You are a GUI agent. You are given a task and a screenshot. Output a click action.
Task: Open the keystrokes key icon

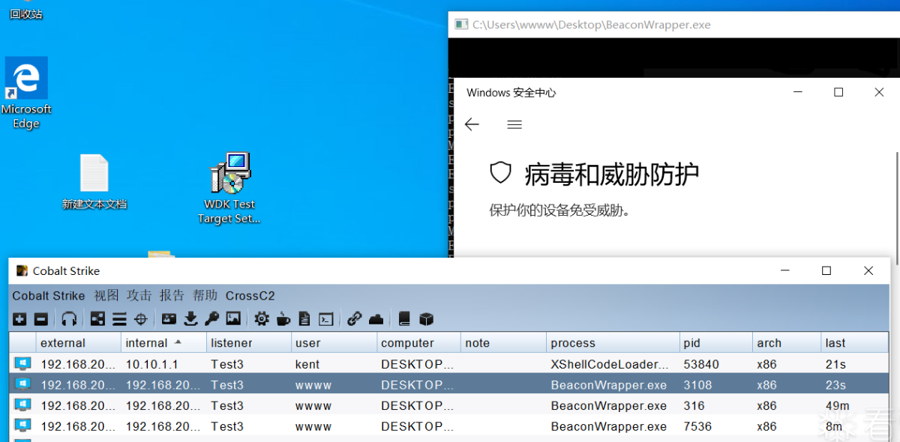coord(212,319)
